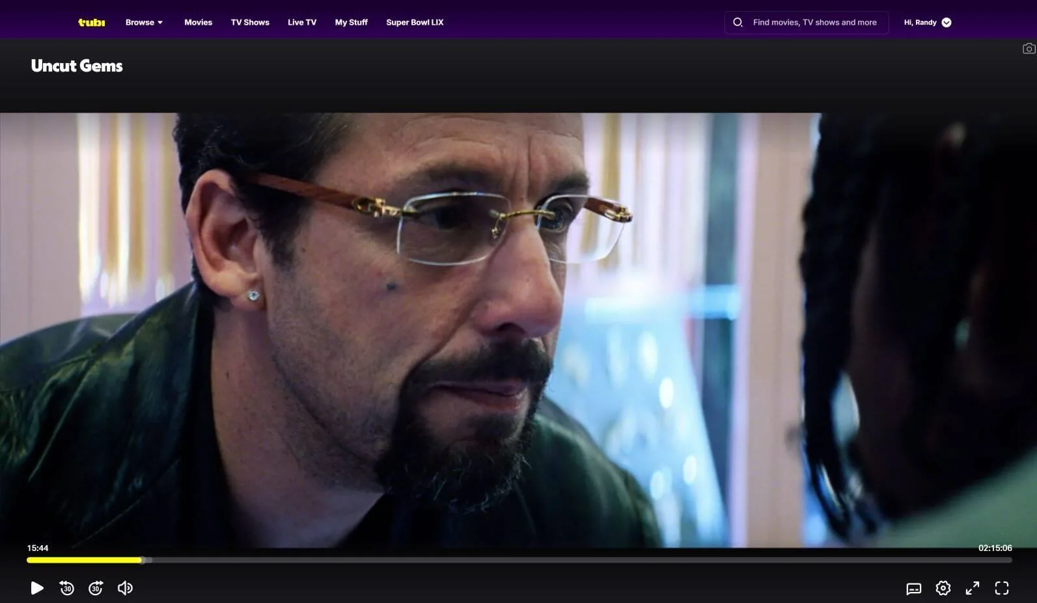Skip forward 30 seconds

click(x=96, y=588)
